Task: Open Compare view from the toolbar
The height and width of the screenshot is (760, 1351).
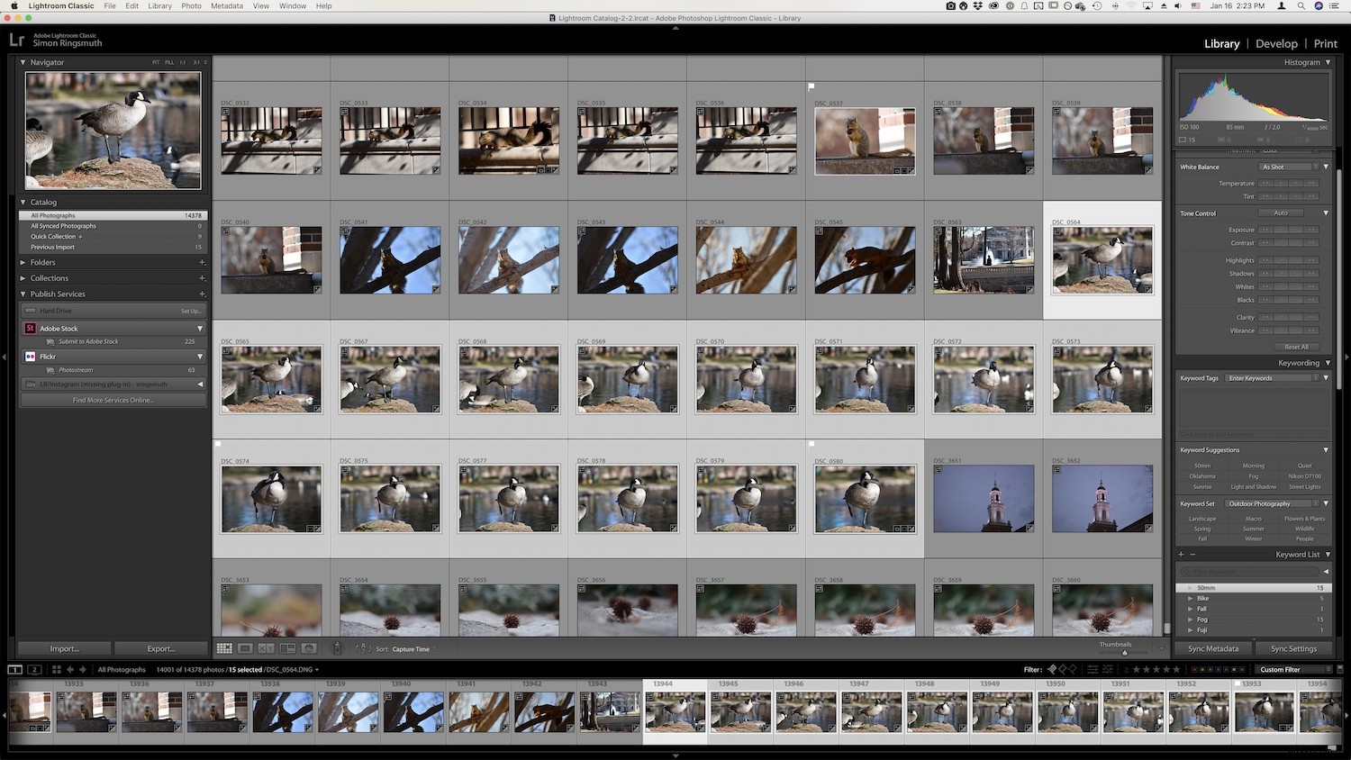Action: [x=267, y=648]
